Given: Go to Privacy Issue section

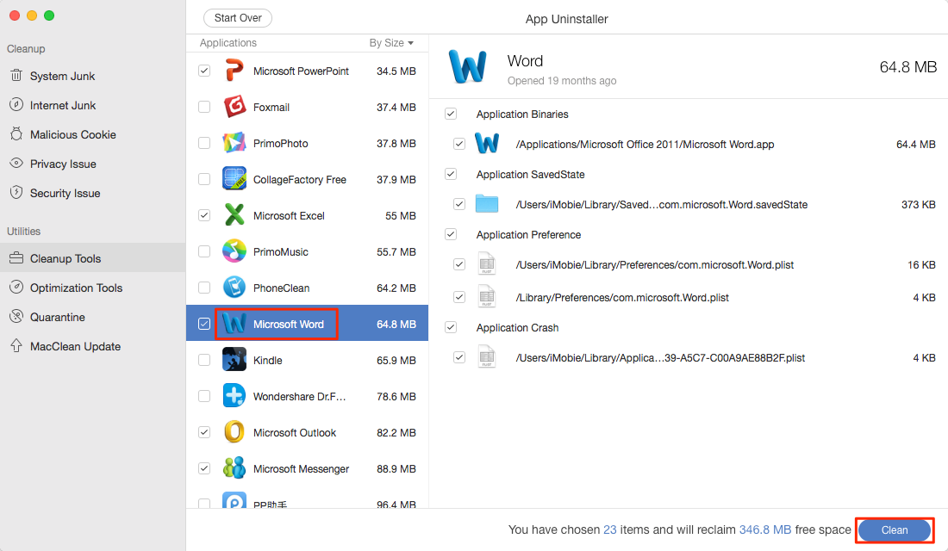Looking at the screenshot, I should [x=93, y=164].
